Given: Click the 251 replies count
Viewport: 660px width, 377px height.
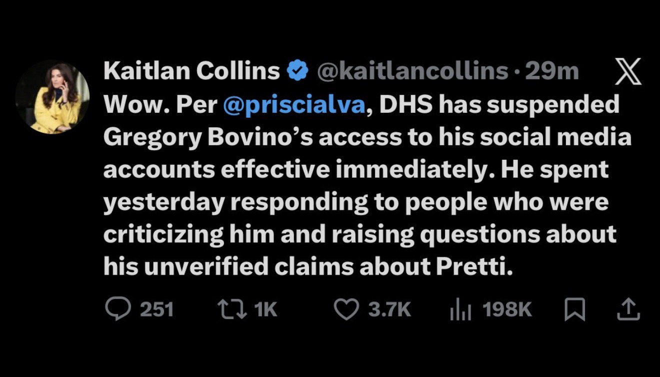Looking at the screenshot, I should 156,310.
